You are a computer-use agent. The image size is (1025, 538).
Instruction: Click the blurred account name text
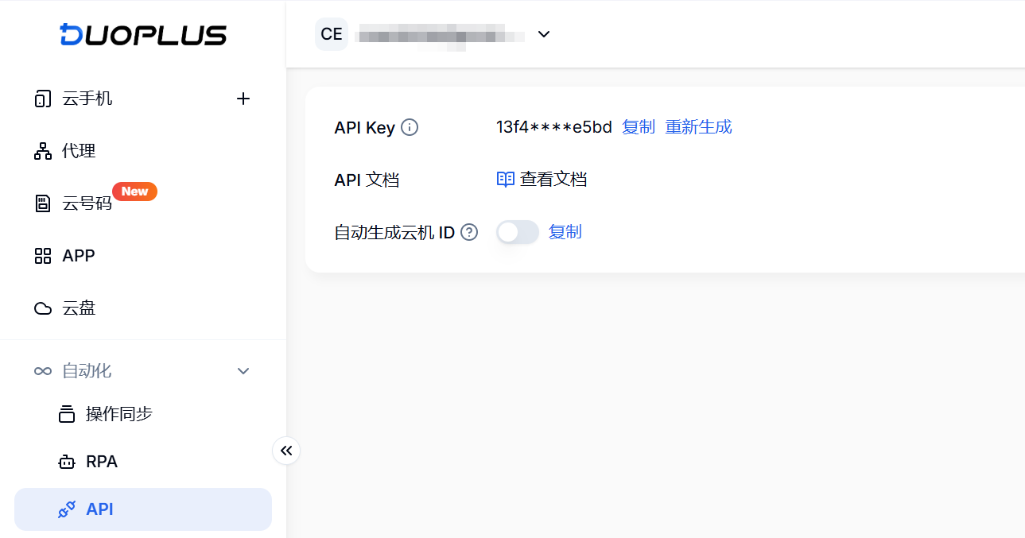tap(440, 37)
